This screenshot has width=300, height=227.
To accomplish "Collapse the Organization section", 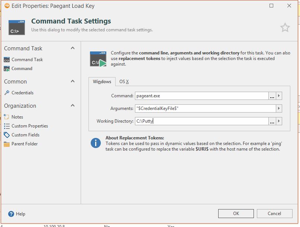I will 72,105.
